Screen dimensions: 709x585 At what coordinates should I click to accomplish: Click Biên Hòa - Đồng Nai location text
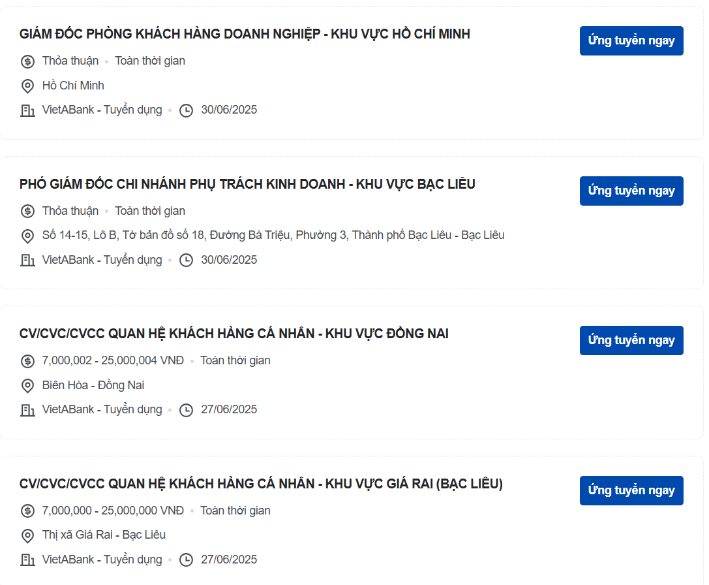pyautogui.click(x=93, y=385)
